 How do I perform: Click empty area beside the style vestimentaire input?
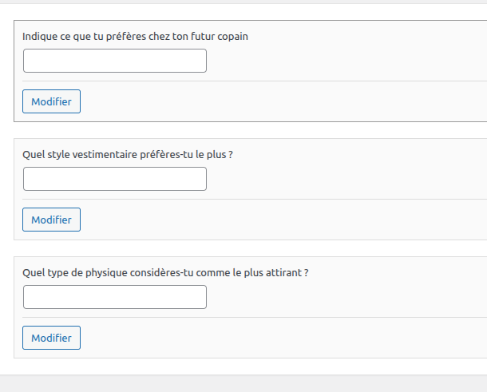point(343,179)
